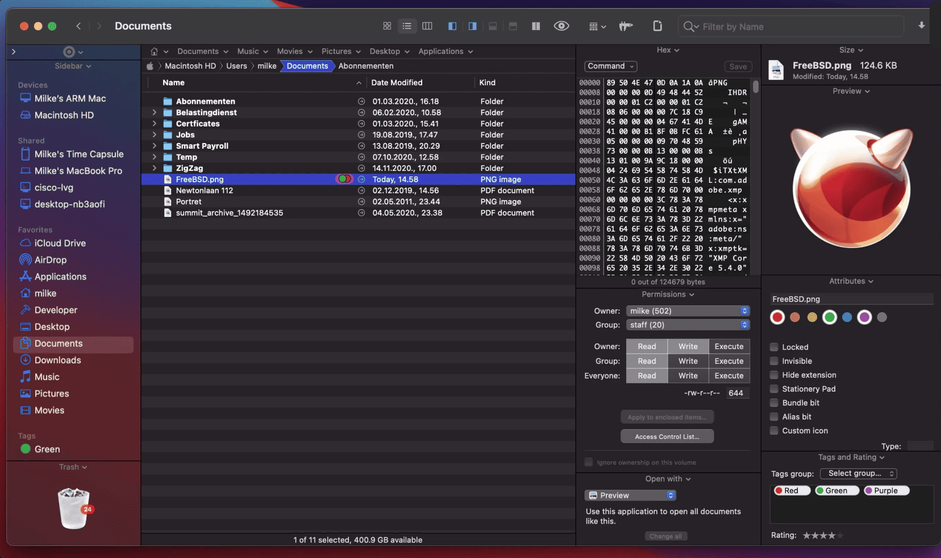Click the clipboard copy icon in toolbar

point(657,26)
